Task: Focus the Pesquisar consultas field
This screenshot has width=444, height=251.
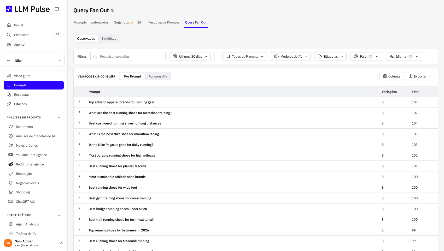Action: click(128, 56)
